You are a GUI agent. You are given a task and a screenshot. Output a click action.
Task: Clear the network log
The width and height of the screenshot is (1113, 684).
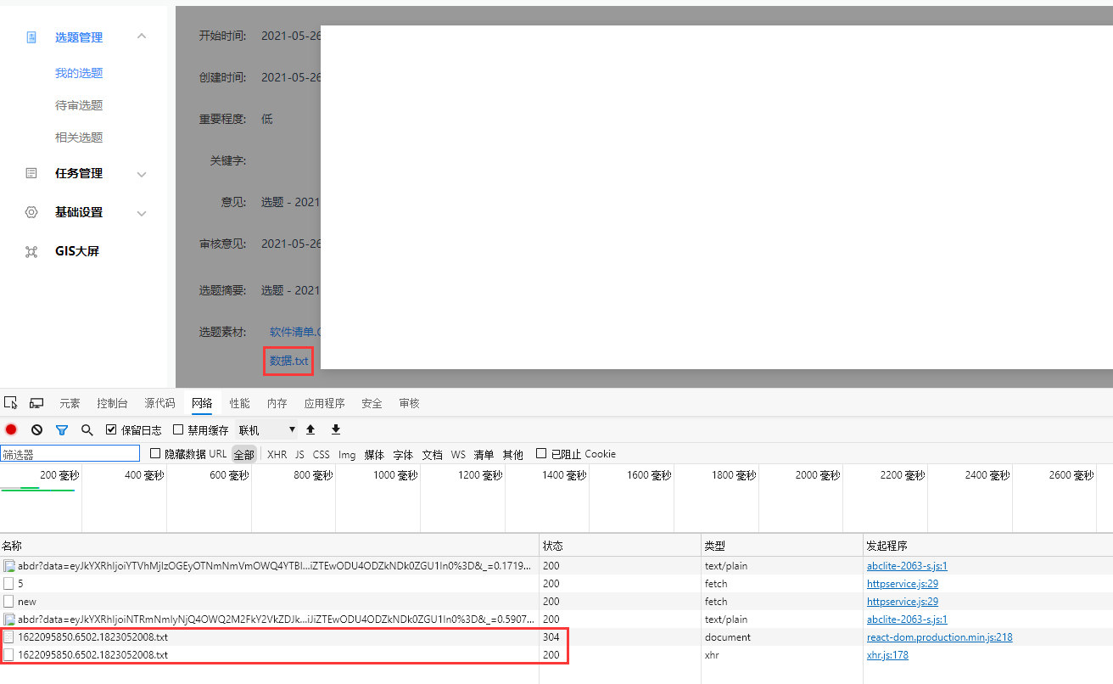[x=36, y=429]
